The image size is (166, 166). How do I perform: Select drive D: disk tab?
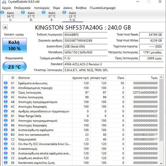click(x=31, y=16)
